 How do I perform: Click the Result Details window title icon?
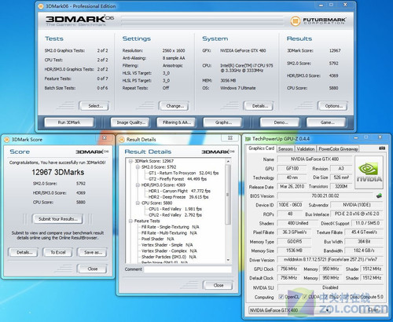click(121, 140)
